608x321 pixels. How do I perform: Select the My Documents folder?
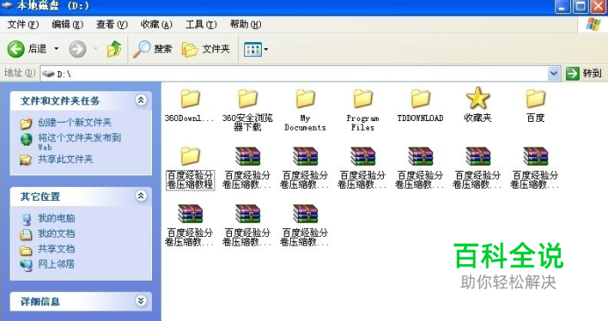tap(305, 110)
